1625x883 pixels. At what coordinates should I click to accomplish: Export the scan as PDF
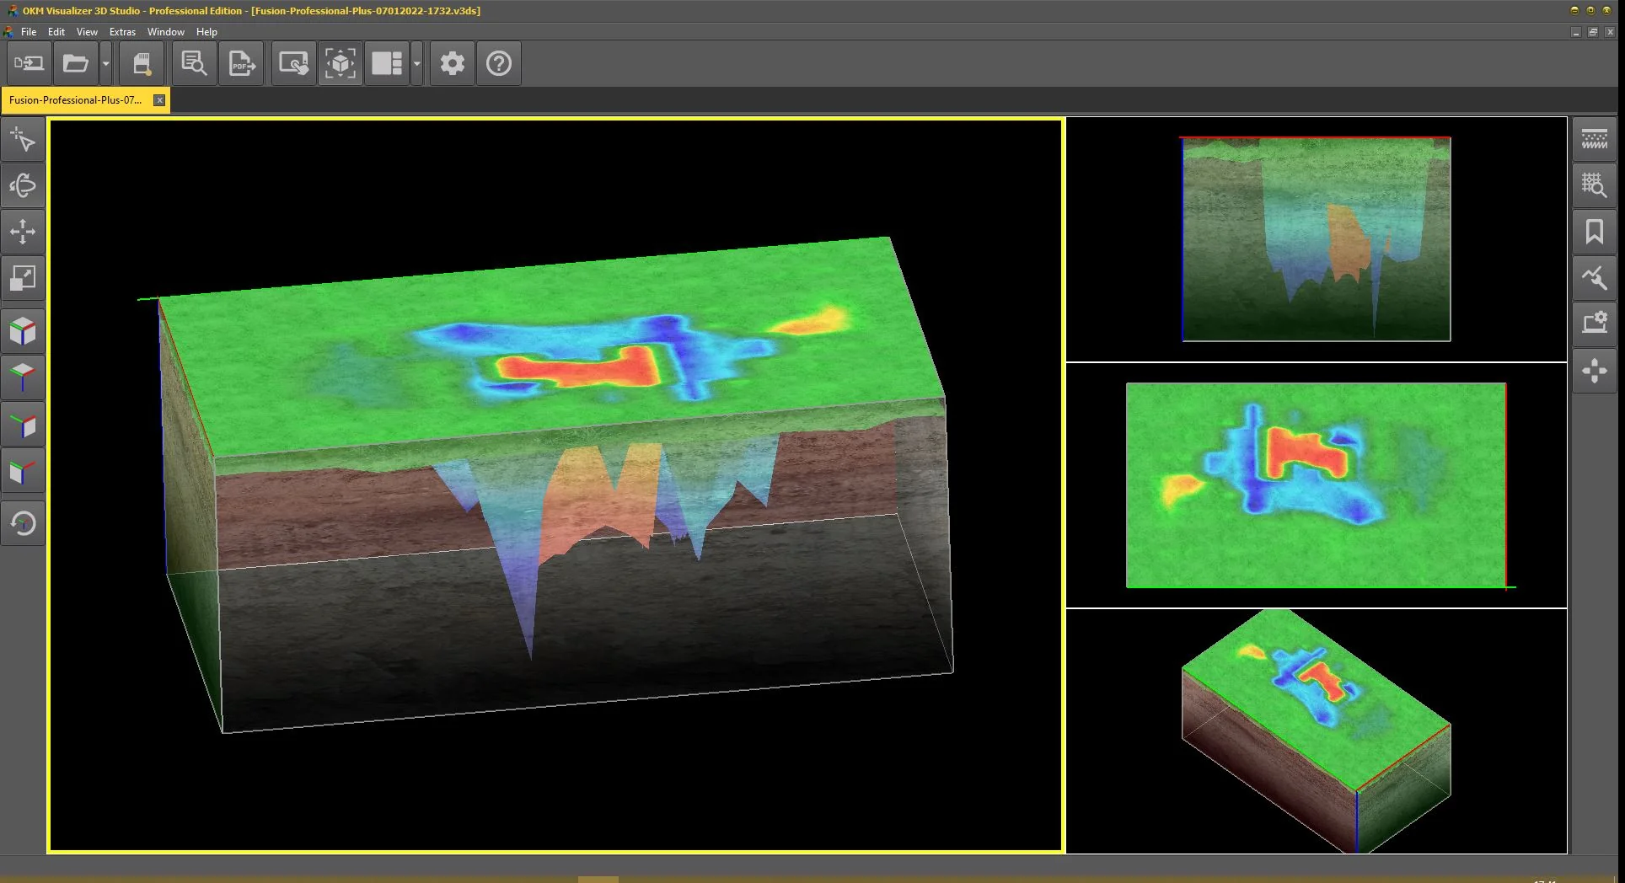(x=241, y=63)
